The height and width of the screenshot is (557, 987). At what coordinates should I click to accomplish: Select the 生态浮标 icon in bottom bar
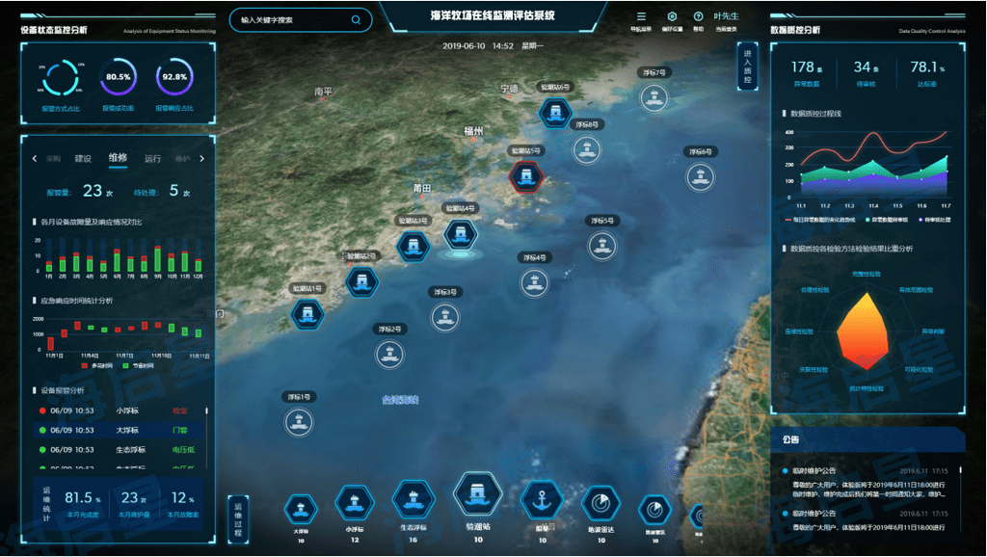(x=414, y=501)
